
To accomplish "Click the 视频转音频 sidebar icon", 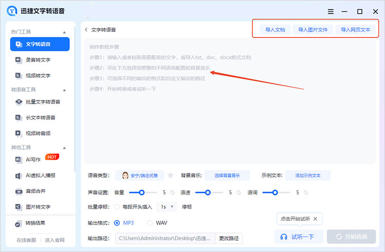I will pos(18,133).
